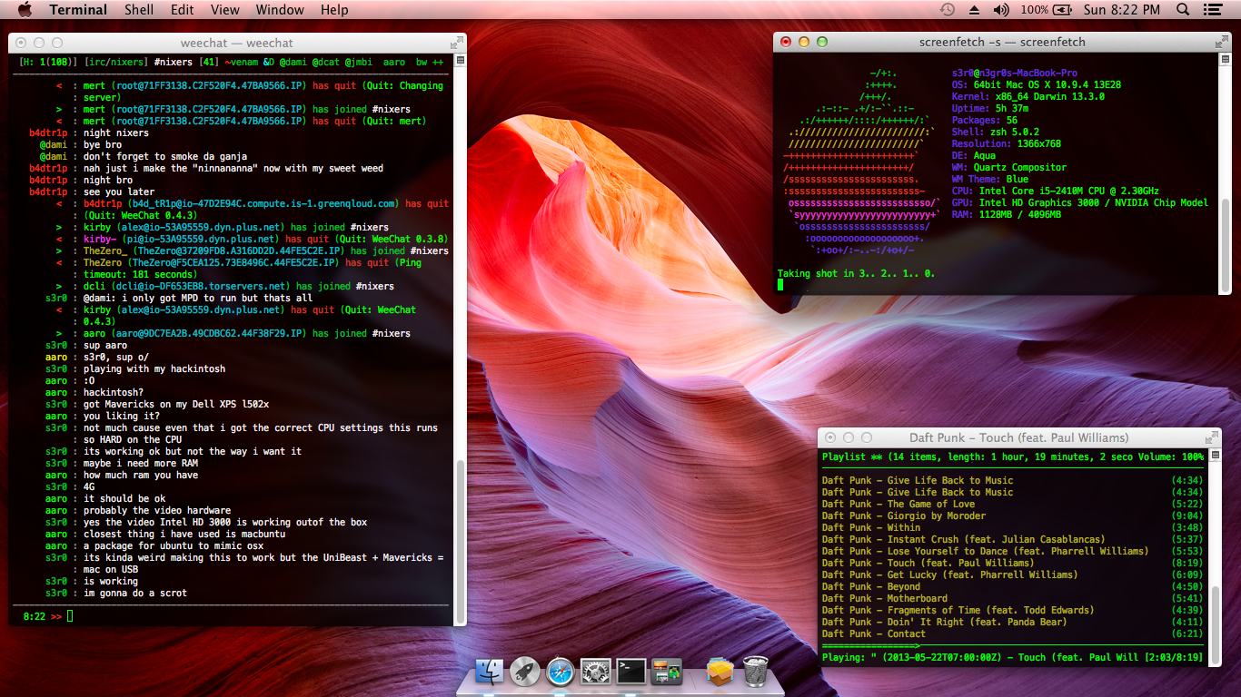Screen dimensions: 1241x697
Task: Zoom screenfetch window green button
Action: [x=822, y=42]
